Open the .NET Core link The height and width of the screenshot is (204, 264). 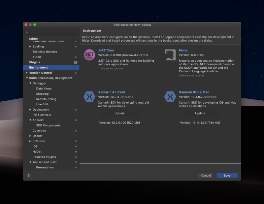click(x=106, y=51)
